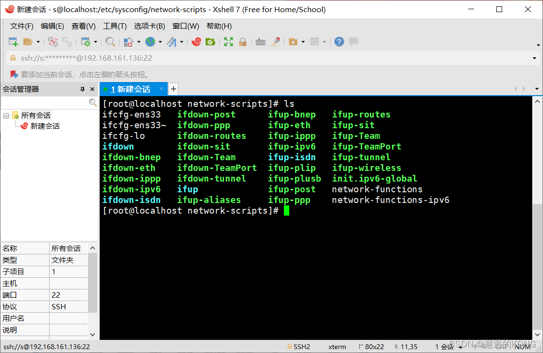This screenshot has width=543, height=353.
Task: Click the Feedback speech bubble icon
Action: (x=353, y=42)
